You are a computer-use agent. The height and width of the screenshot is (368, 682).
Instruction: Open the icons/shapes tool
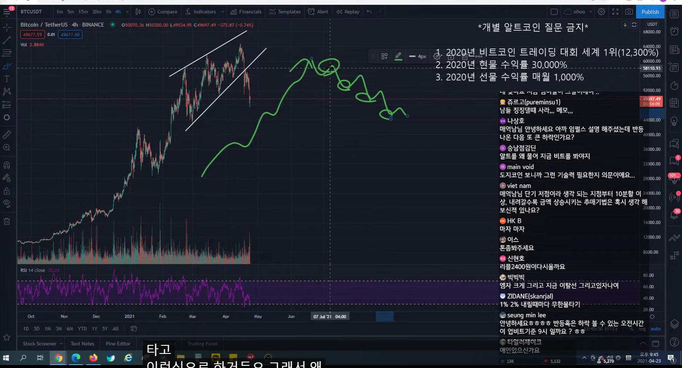click(x=7, y=118)
